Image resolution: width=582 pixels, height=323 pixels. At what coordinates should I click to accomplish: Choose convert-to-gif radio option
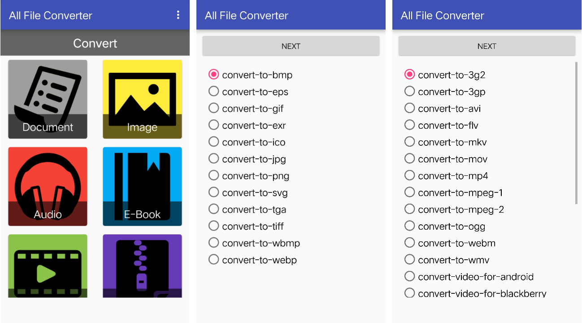pos(246,108)
